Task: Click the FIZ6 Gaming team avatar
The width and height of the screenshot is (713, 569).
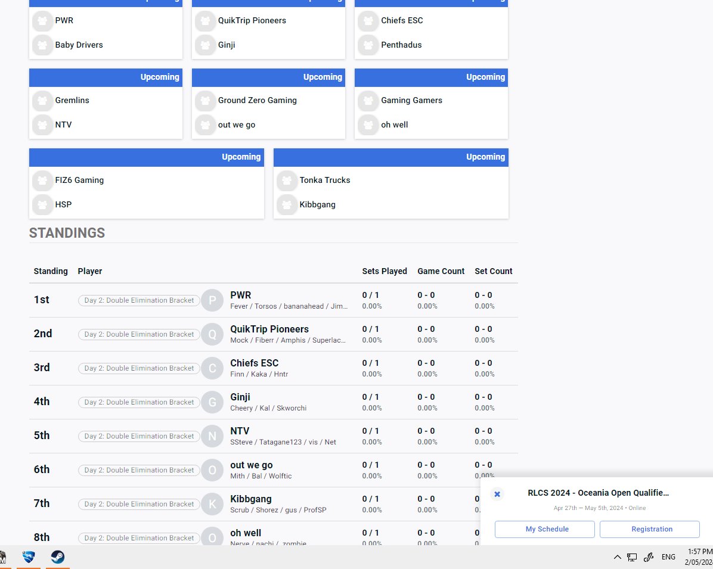Action: pyautogui.click(x=42, y=181)
